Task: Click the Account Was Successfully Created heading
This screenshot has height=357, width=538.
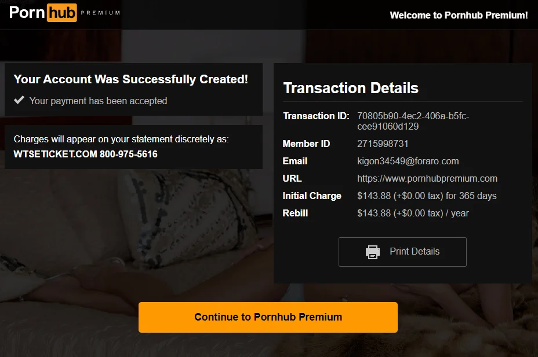Action: click(130, 79)
